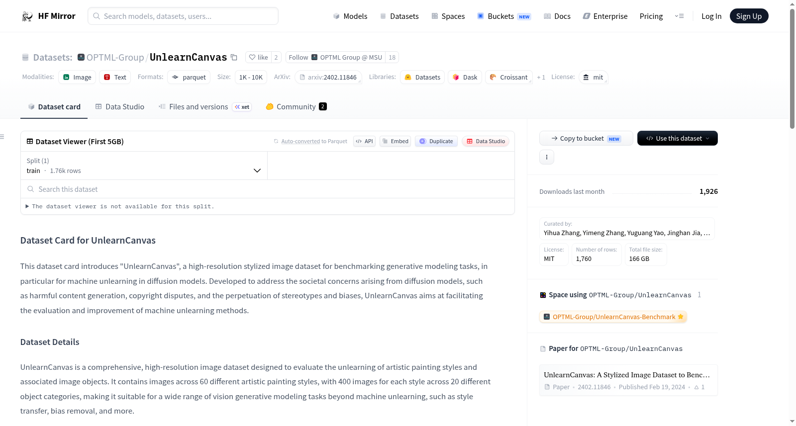The width and height of the screenshot is (796, 426).
Task: Open the API button in dataset viewer
Action: tap(364, 141)
